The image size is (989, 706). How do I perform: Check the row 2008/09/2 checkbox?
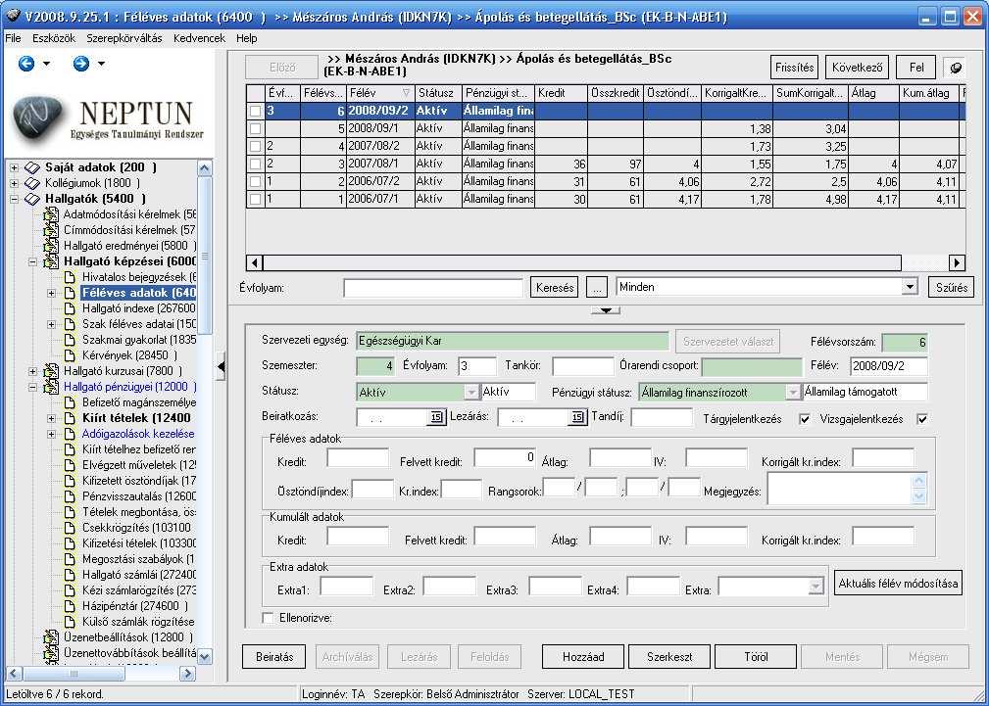click(x=255, y=111)
